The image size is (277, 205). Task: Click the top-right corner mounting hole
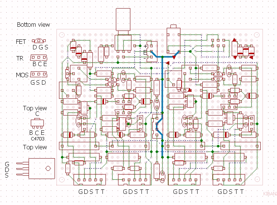click(257, 34)
